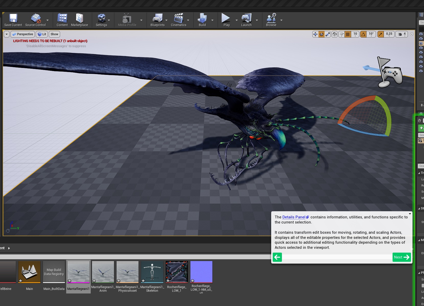The image size is (424, 306).
Task: Open the Play options dropdown arrow
Action: pos(236,20)
